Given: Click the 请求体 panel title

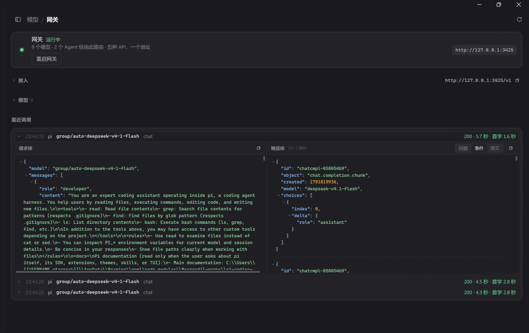Looking at the screenshot, I should coord(25,148).
